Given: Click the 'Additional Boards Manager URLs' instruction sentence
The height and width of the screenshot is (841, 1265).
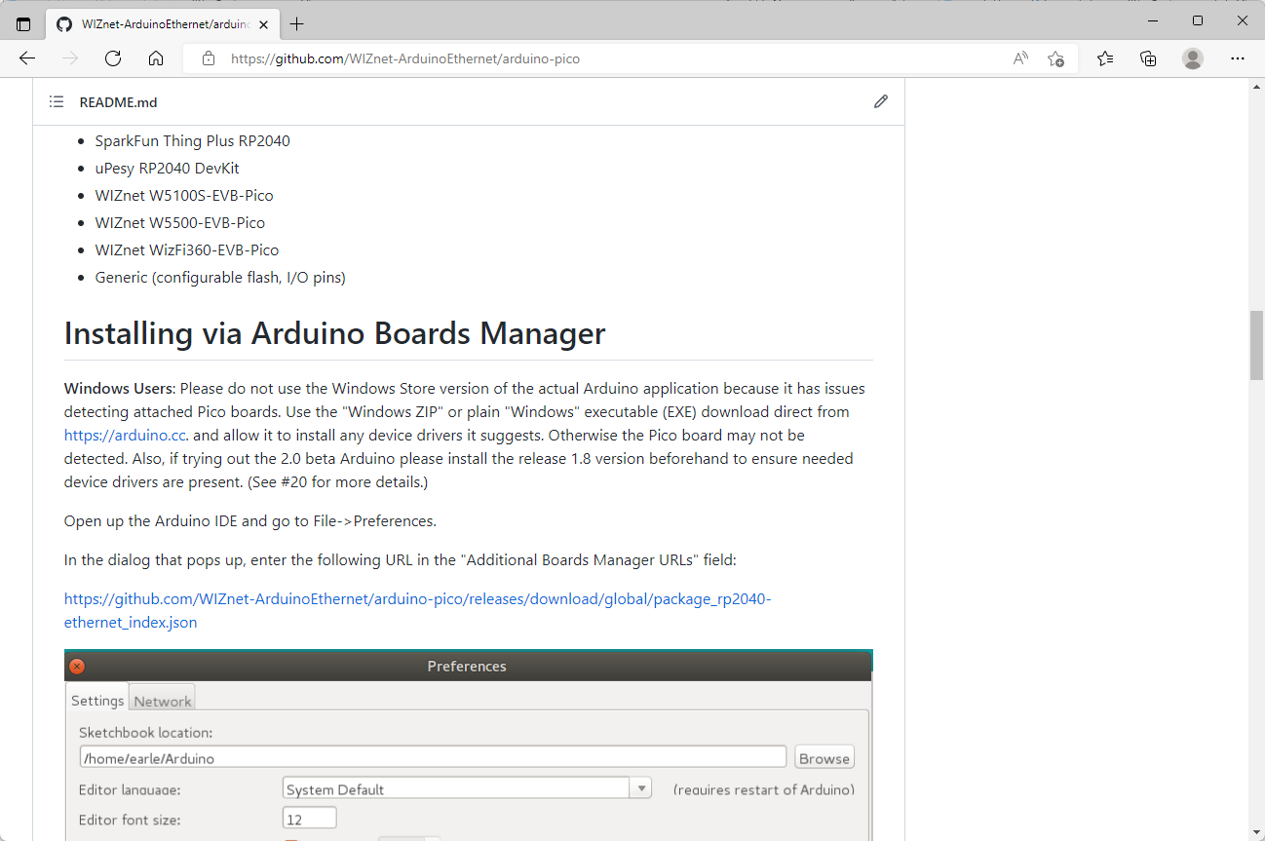Looking at the screenshot, I should click(x=401, y=559).
